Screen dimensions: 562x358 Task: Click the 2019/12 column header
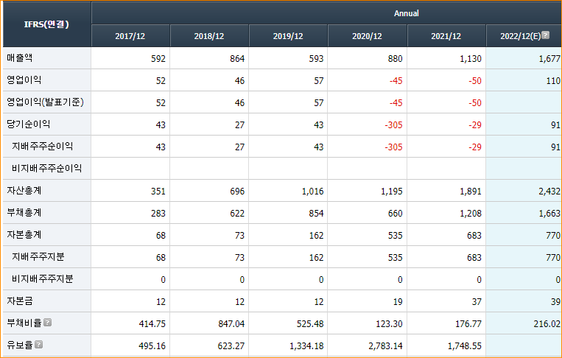click(288, 36)
